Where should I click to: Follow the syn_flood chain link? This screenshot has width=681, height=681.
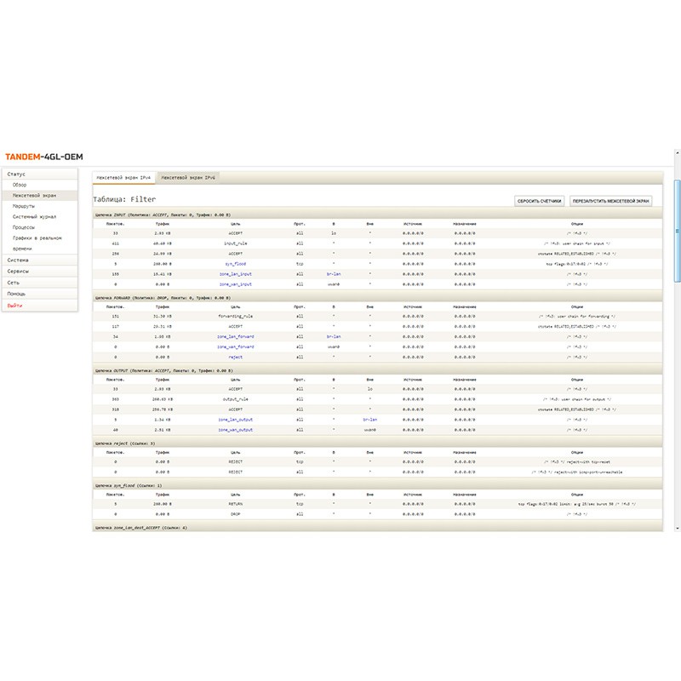coord(235,264)
